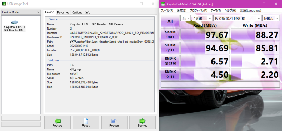Click the Rescan button
Viewport: 282px width, 131px height.
114,123
